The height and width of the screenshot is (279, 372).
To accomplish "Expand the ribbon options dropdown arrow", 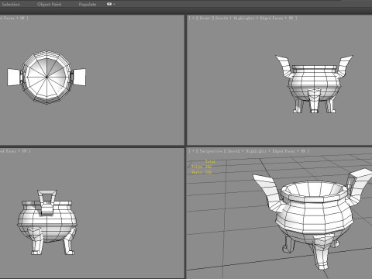I will (x=114, y=5).
